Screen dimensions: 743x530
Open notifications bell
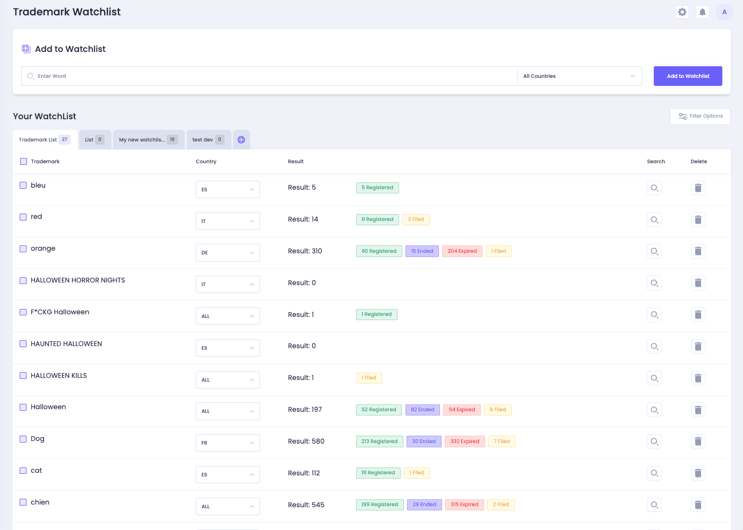[703, 12]
